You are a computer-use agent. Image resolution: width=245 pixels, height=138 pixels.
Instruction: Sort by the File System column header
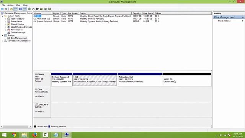(73, 13)
